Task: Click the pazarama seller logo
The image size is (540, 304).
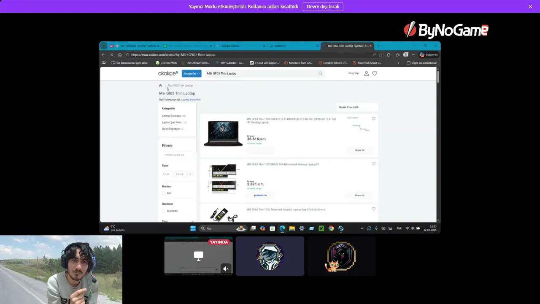Action: 261,195
